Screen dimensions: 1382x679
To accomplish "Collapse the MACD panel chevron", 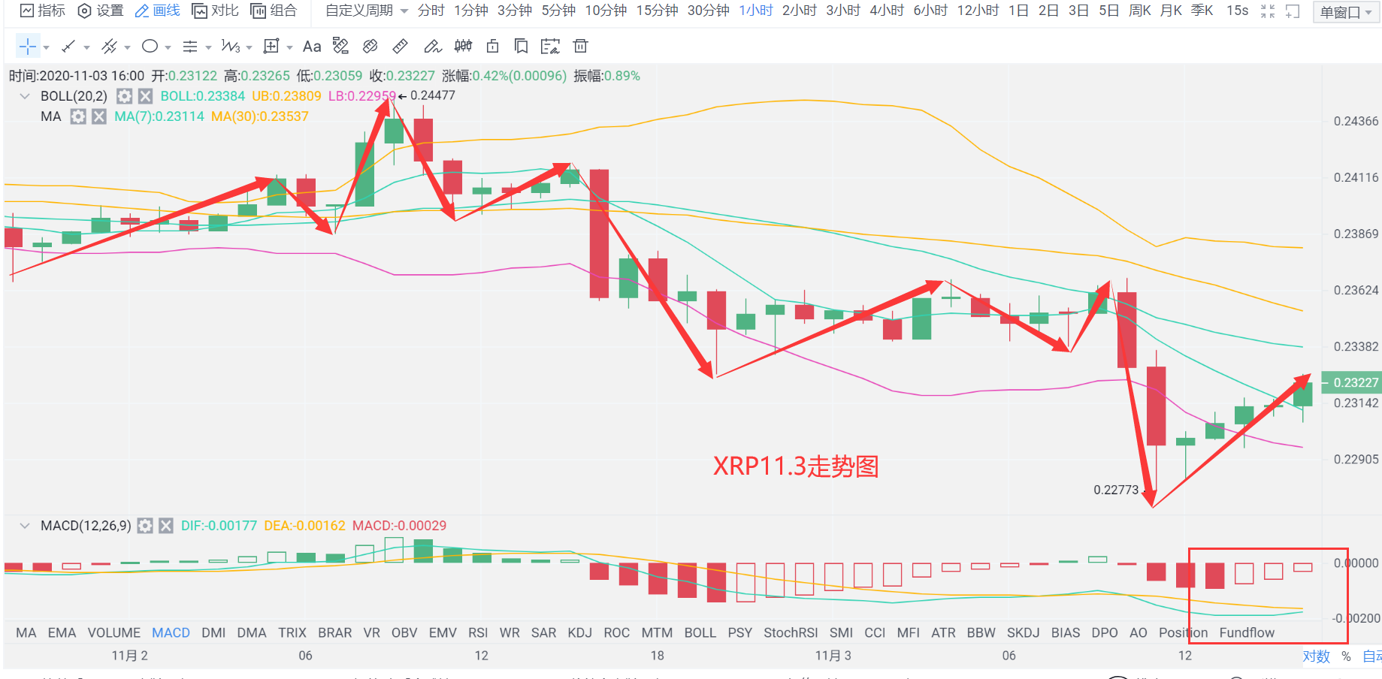I will (x=25, y=526).
